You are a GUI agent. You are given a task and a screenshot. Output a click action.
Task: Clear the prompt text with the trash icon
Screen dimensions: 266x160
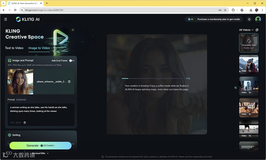coord(25,122)
